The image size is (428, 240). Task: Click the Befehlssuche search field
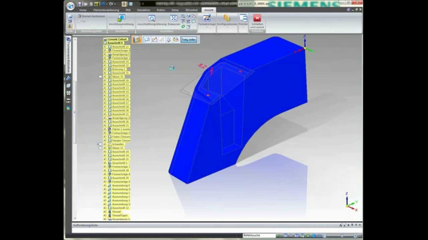(x=259, y=236)
